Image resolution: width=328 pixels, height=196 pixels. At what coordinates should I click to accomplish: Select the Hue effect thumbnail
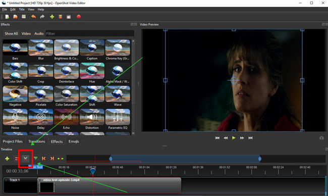92,71
